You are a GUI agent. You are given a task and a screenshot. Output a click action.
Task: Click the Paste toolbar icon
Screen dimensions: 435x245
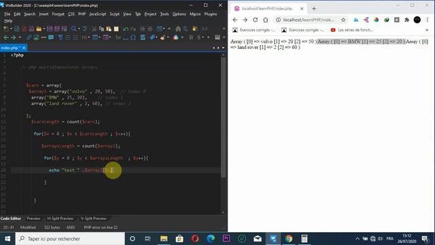click(109, 29)
